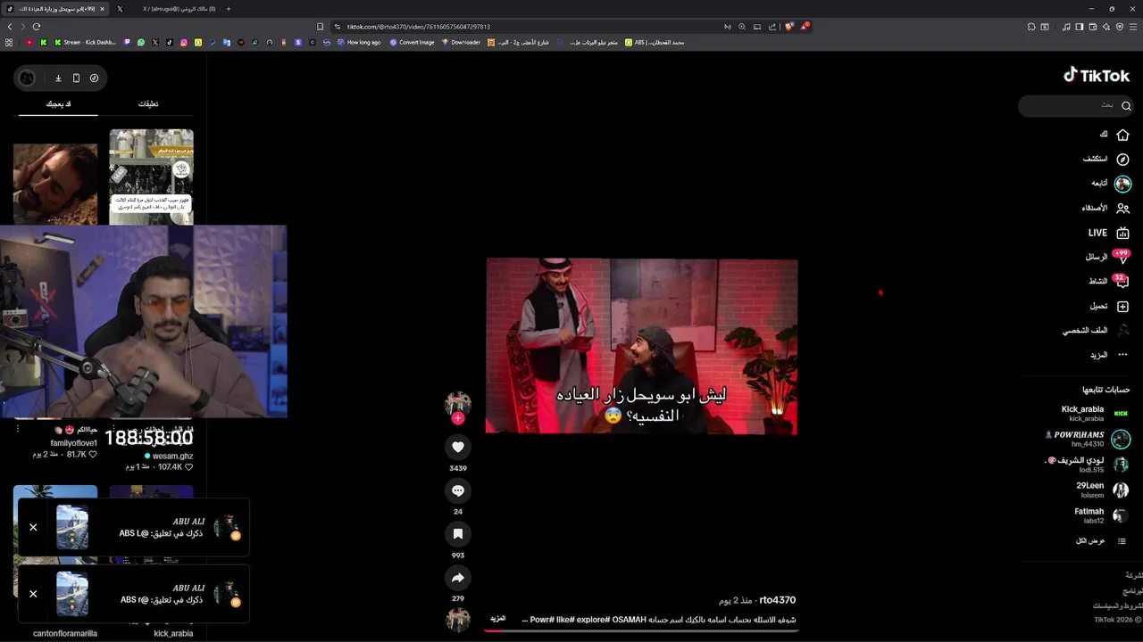Viewport: 1143px width, 642px height.
Task: Bookmark the video, 993 saves
Action: [458, 533]
